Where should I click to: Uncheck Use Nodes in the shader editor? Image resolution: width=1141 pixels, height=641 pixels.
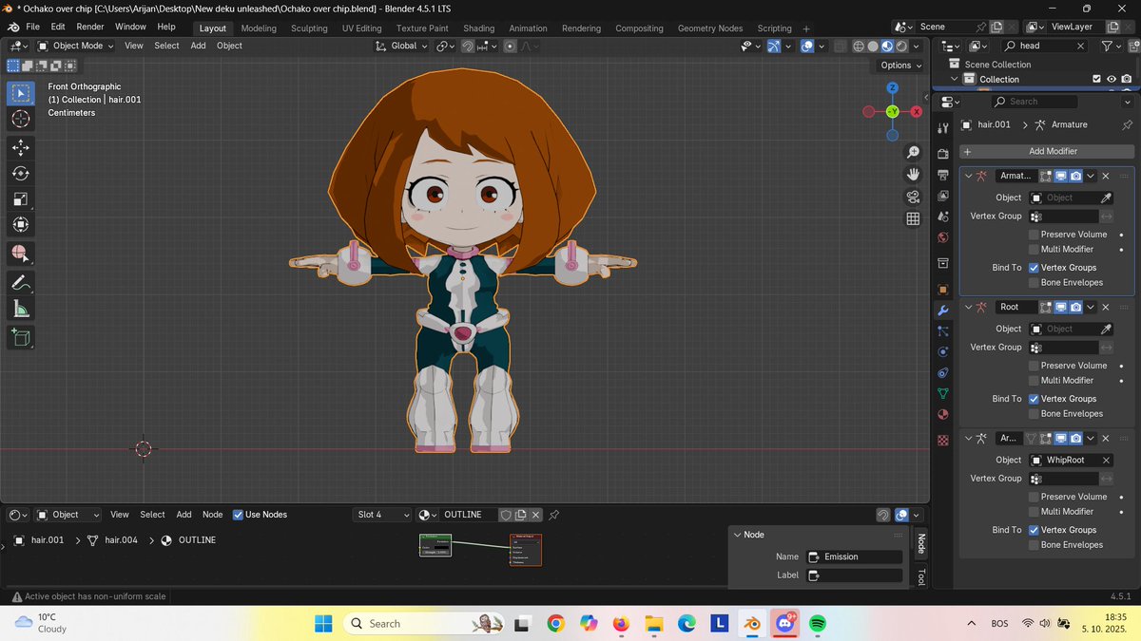click(238, 515)
